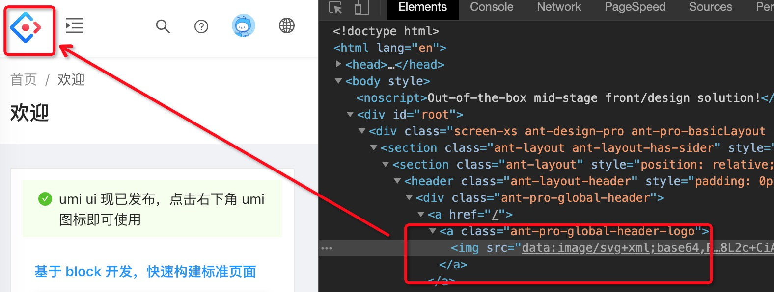Open the language globe icon
The width and height of the screenshot is (774, 292).
pyautogui.click(x=287, y=25)
